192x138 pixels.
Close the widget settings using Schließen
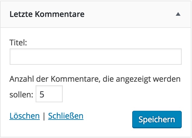[66, 116]
